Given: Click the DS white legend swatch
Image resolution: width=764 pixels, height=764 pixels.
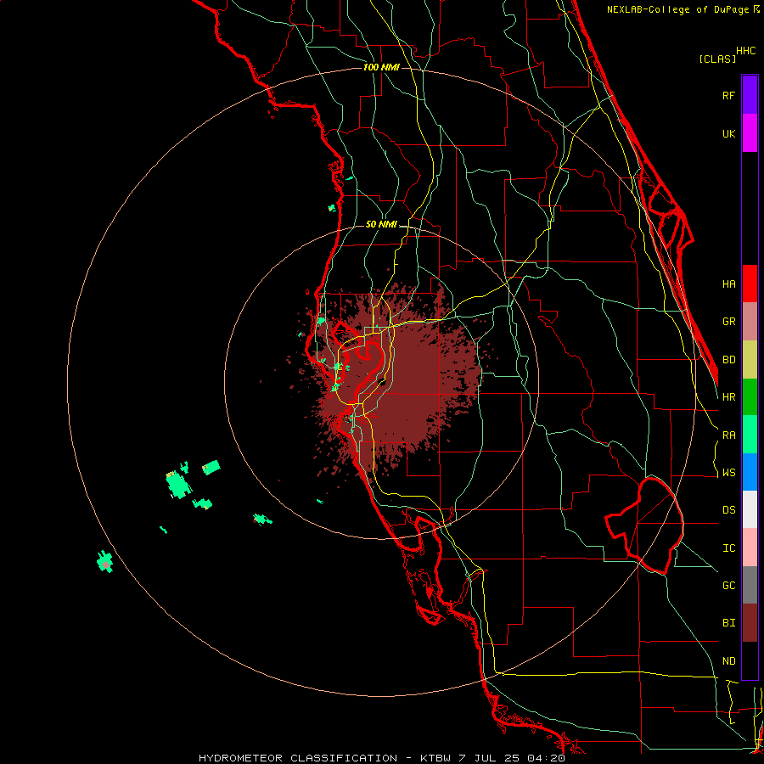Looking at the screenshot, I should 750,509.
